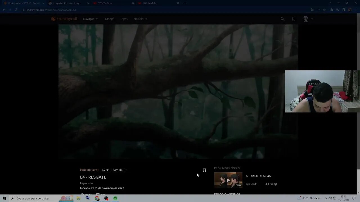Go back in browser history

(4, 10)
